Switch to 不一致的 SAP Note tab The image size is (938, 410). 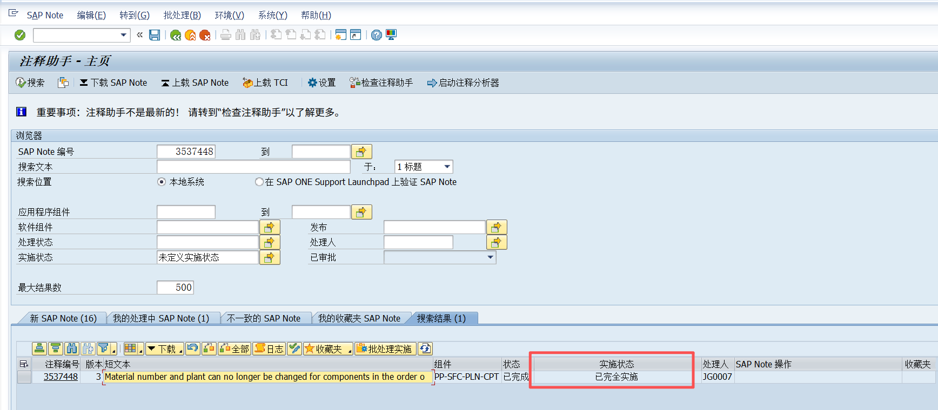(x=264, y=318)
